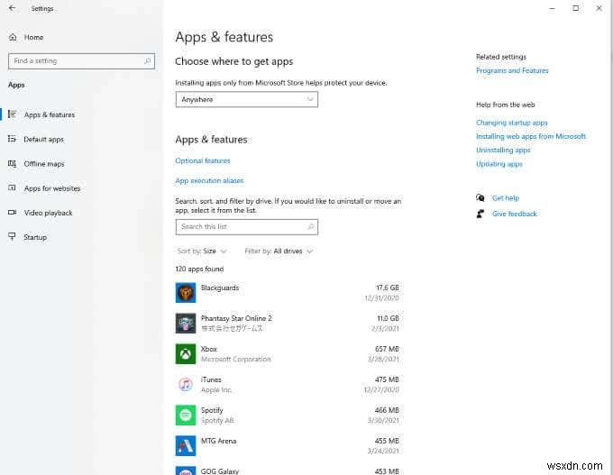
Task: Click the Default apps sidebar icon
Action: tap(12, 139)
